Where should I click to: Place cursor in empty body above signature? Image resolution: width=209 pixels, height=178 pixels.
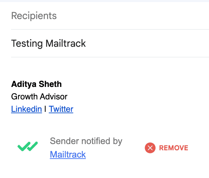pos(110,69)
